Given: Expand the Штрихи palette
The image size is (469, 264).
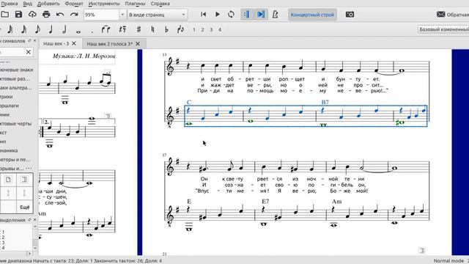Looking at the screenshot, I should (x=7, y=97).
